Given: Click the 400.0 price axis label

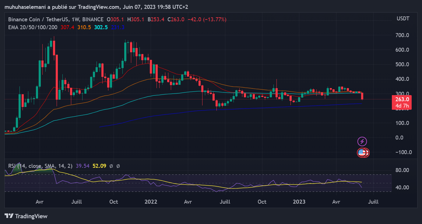Looking at the screenshot, I should click(x=402, y=79).
